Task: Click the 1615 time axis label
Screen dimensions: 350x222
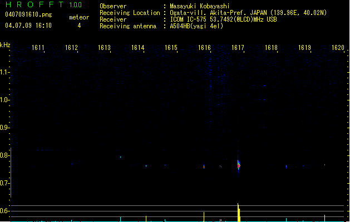Action: [171, 48]
